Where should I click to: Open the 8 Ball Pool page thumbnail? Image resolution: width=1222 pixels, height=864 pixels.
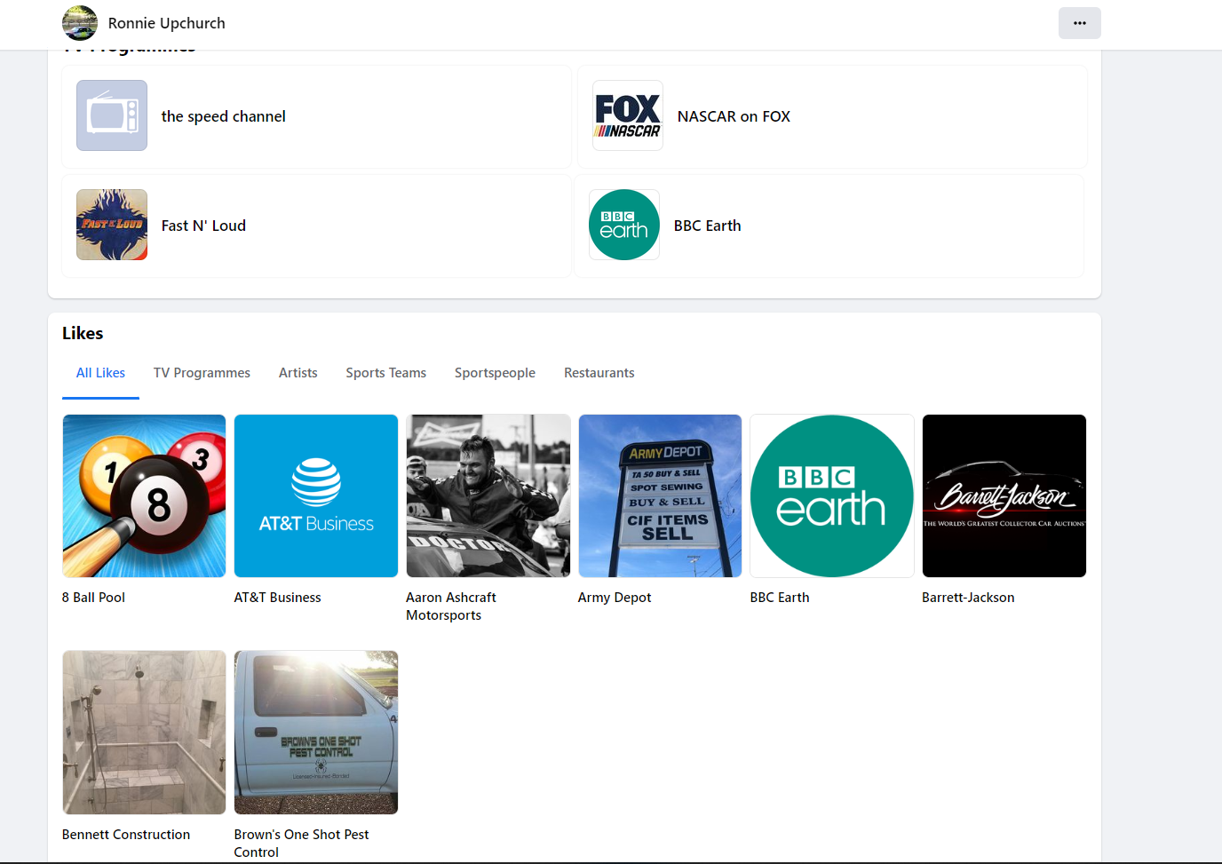[144, 495]
